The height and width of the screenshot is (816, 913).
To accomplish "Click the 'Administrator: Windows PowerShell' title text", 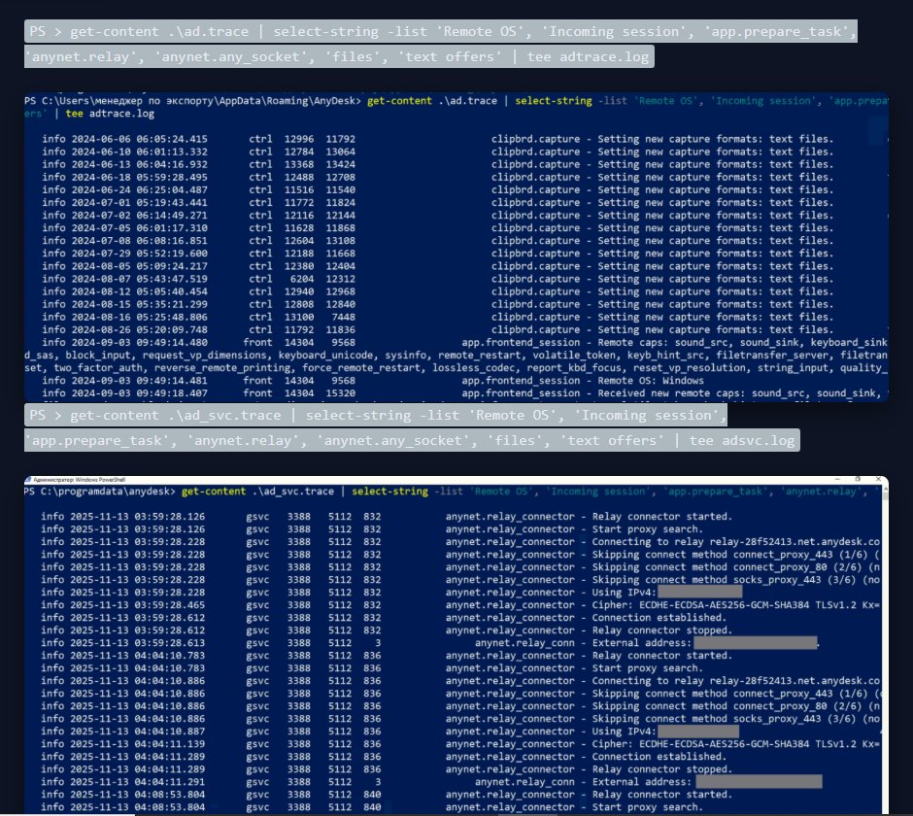I will pyautogui.click(x=80, y=480).
